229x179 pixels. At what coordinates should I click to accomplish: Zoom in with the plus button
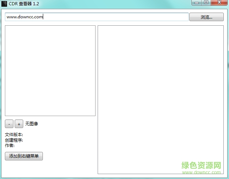(19, 124)
